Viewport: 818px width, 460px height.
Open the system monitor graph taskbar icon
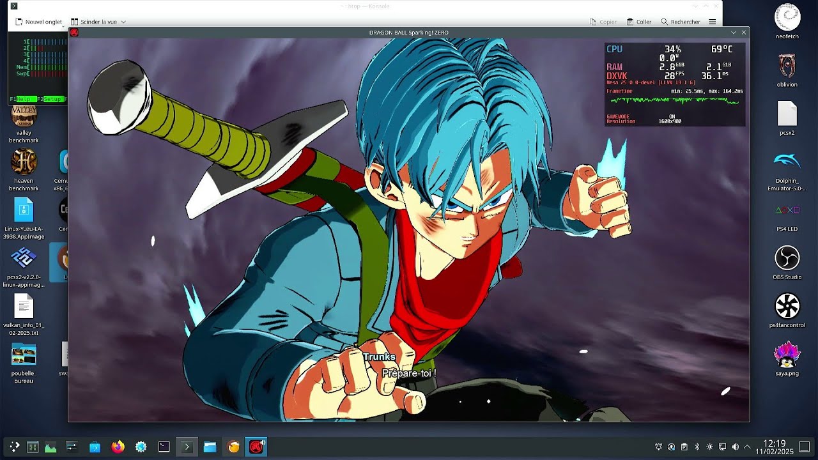50,447
